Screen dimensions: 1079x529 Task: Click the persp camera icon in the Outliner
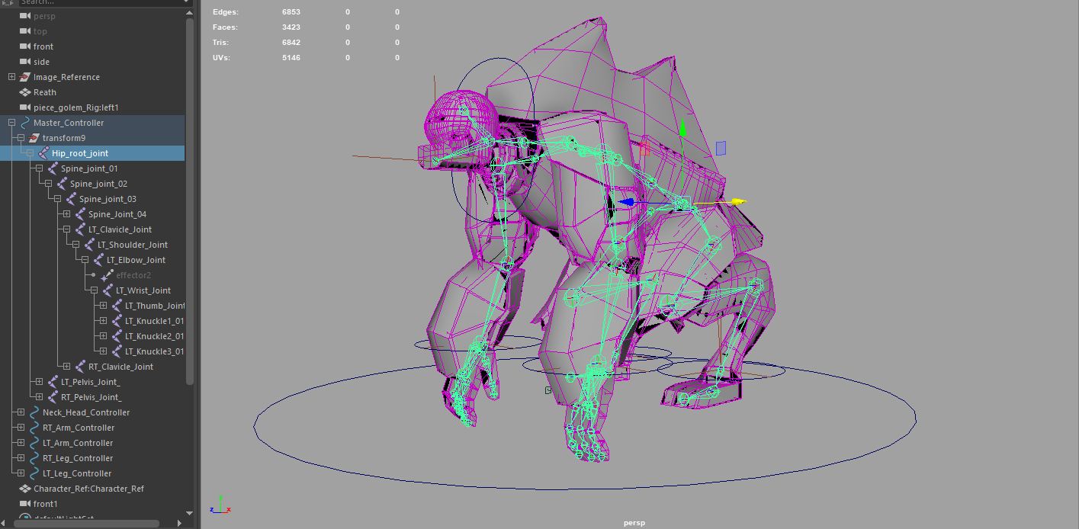tap(25, 15)
